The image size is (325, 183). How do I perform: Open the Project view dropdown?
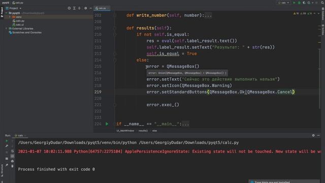tap(14, 8)
